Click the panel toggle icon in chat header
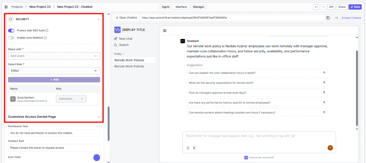Image resolution: width=366 pixels, height=163 pixels. click(165, 31)
